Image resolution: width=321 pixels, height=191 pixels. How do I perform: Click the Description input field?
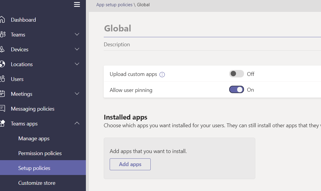point(212,44)
